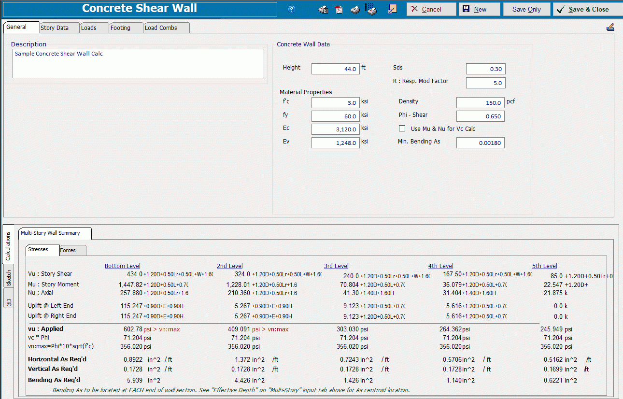Select the 3D side tab
This screenshot has height=399, width=623.
tap(8, 300)
